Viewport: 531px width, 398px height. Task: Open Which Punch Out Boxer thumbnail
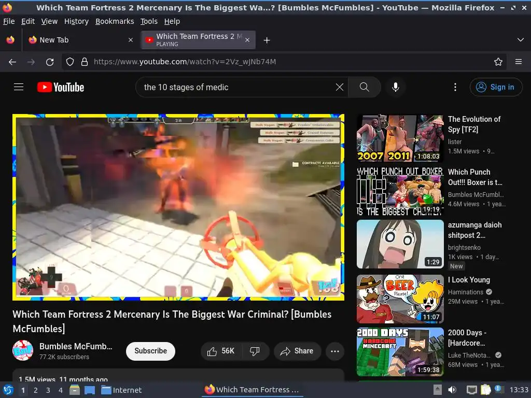pyautogui.click(x=400, y=191)
